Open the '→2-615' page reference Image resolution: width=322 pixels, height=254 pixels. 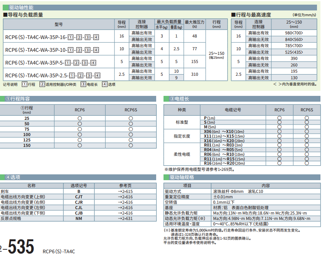coord(125,191)
